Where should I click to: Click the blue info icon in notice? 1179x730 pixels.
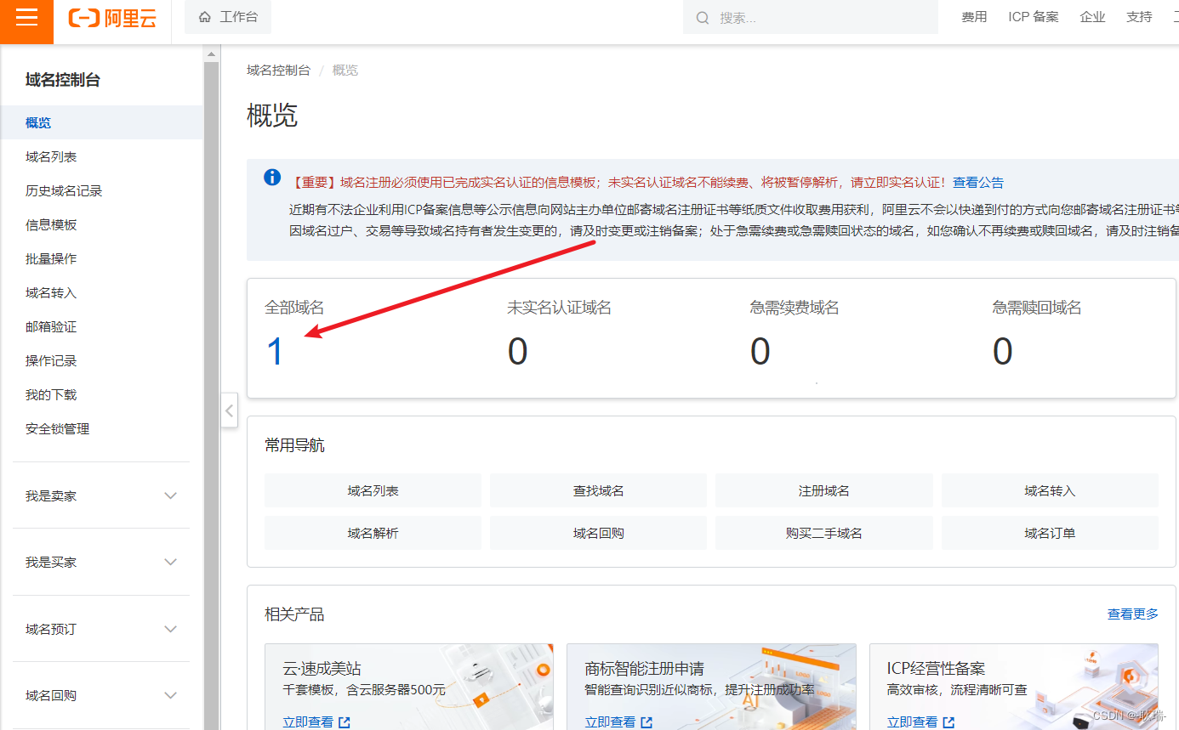[272, 178]
